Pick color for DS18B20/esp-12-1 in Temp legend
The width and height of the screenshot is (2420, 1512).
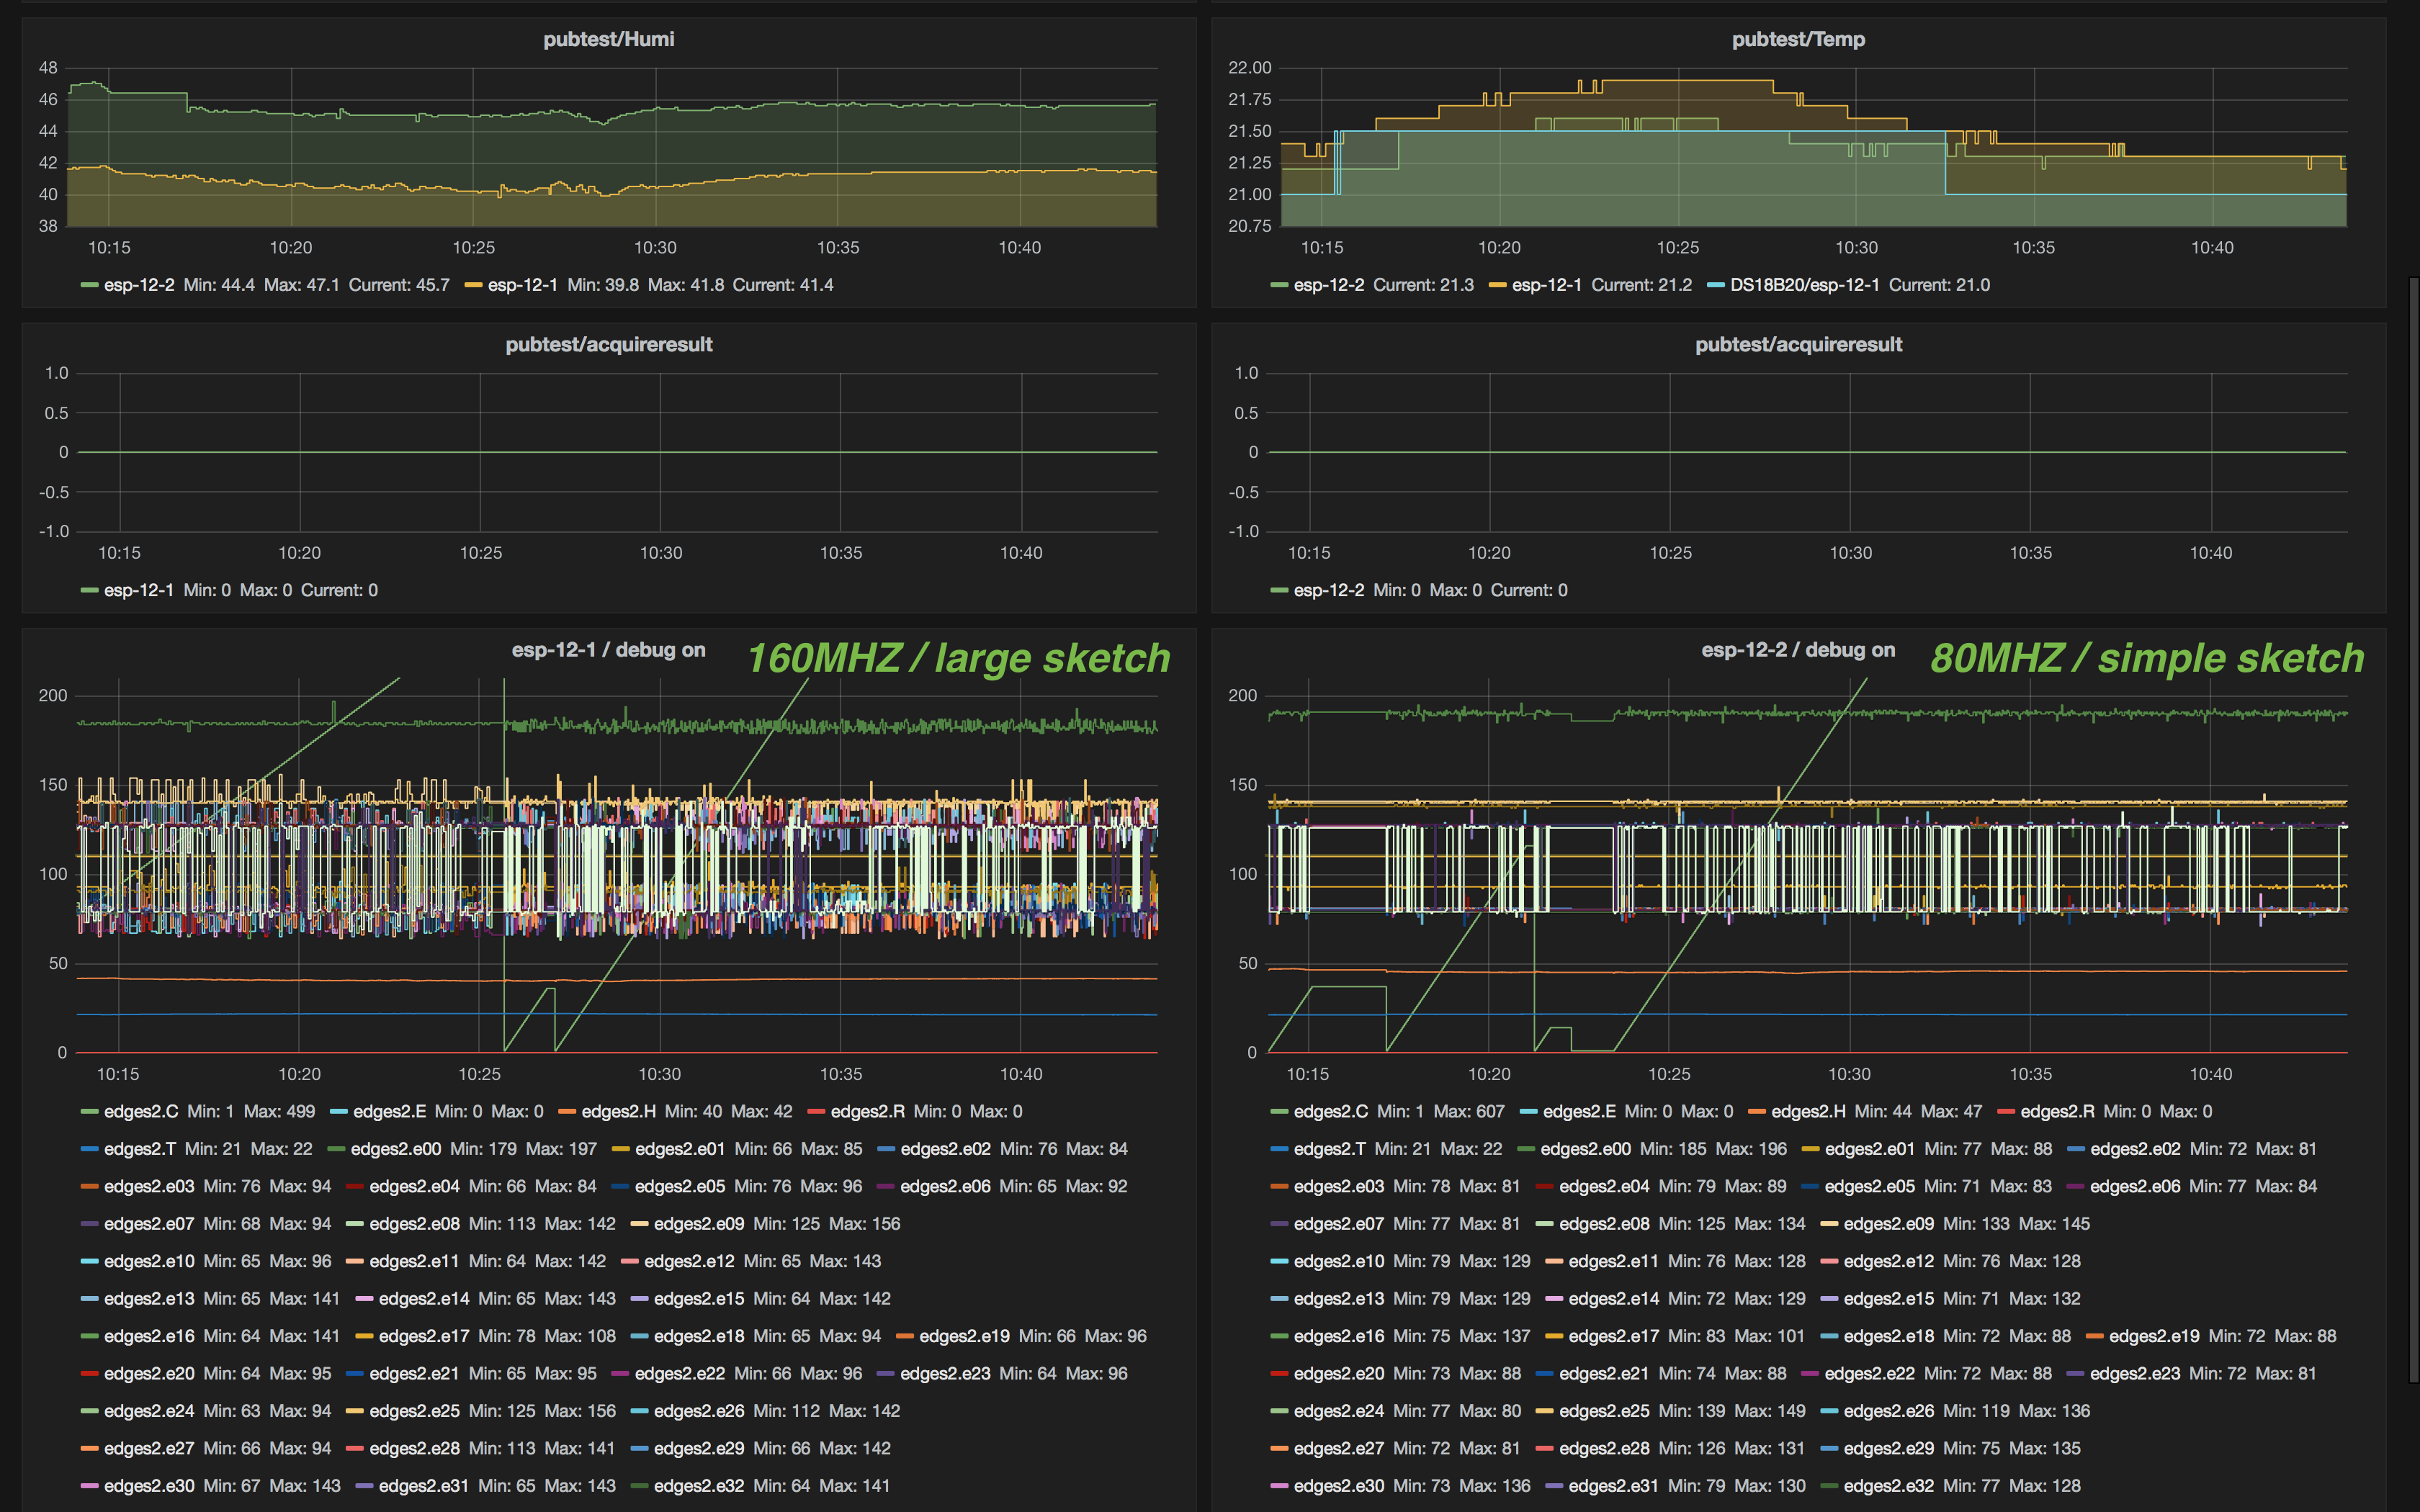click(1715, 286)
